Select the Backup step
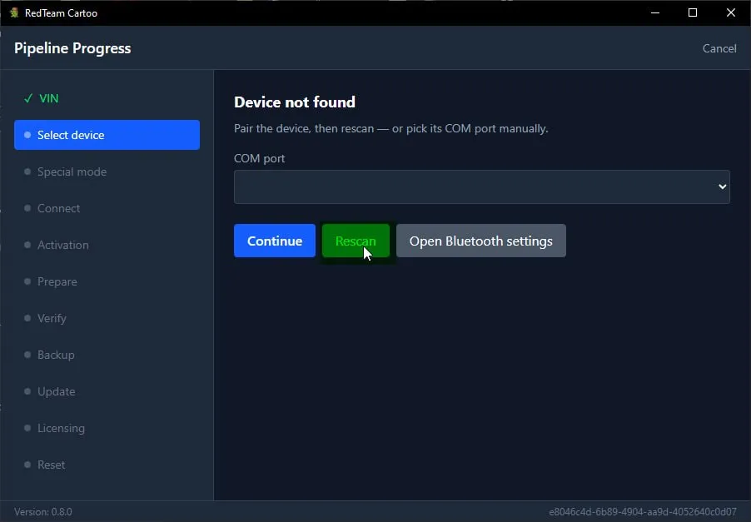 107,355
